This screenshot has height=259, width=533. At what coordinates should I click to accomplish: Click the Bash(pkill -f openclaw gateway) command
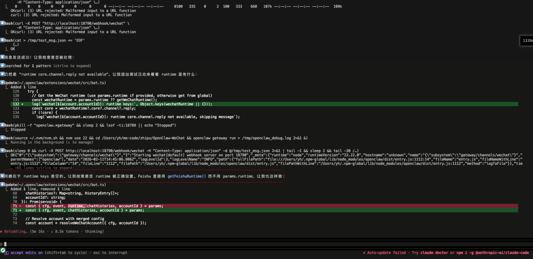coord(90,125)
